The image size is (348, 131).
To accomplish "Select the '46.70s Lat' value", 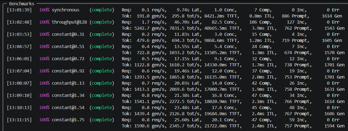I will pyautogui.click(x=187, y=22).
